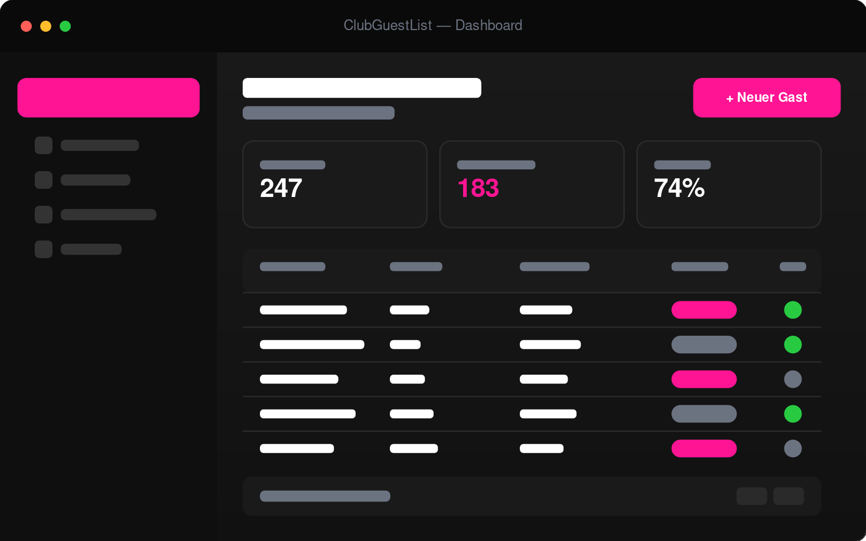Select the third sidebar menu item icon
The image size is (866, 541).
(x=44, y=215)
